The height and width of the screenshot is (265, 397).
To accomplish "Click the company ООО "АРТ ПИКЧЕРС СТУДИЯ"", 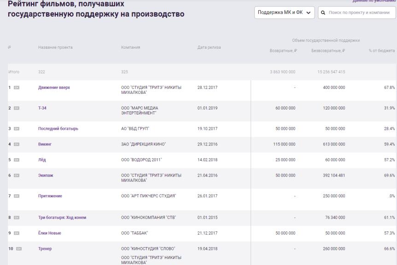I will (149, 196).
